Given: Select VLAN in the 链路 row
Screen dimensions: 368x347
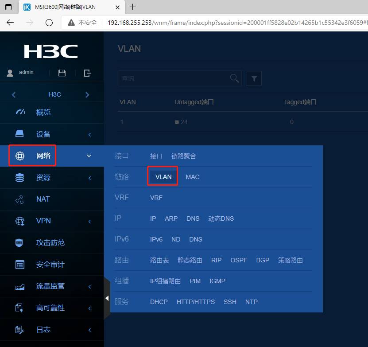Looking at the screenshot, I should tap(163, 177).
